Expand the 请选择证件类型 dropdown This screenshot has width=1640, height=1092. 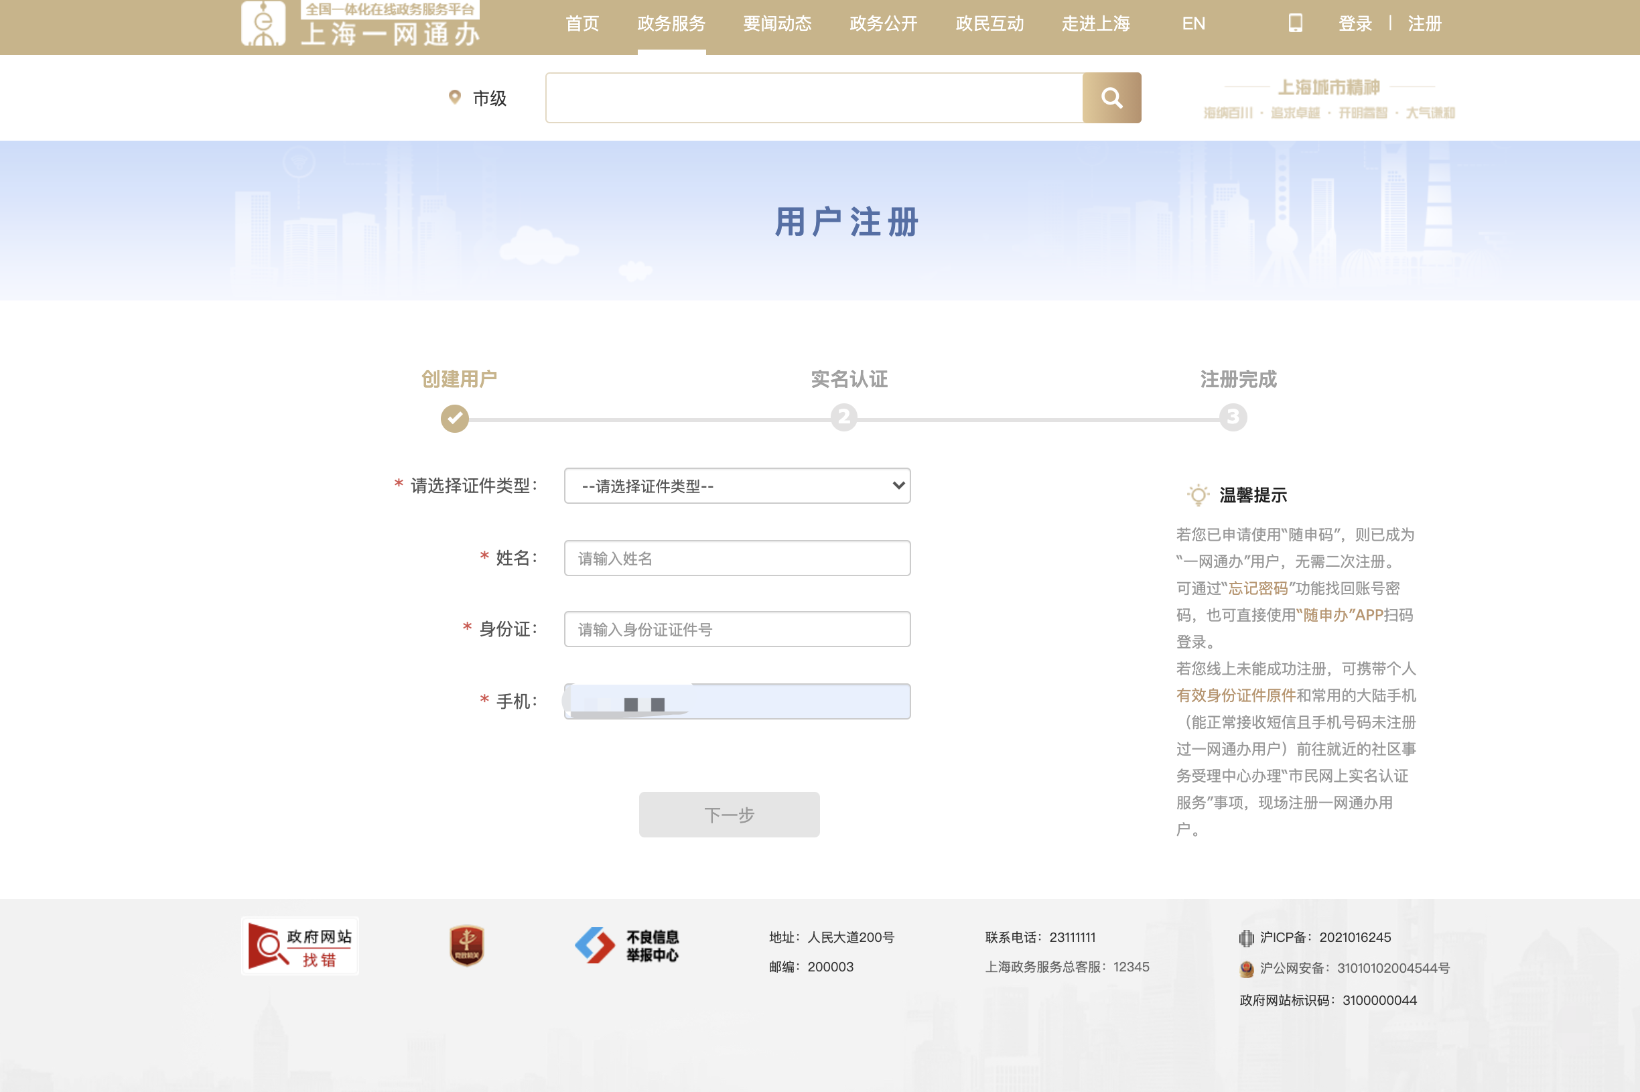(x=738, y=486)
